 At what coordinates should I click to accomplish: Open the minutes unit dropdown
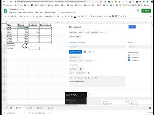click(x=89, y=61)
